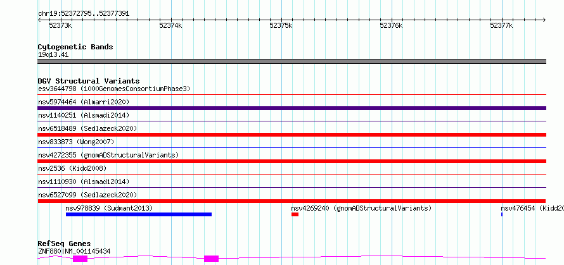Open variant nsv1110930 (Alsmadi2014) label
564x265 pixels.
pos(84,182)
